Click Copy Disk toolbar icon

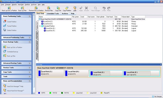58,8
